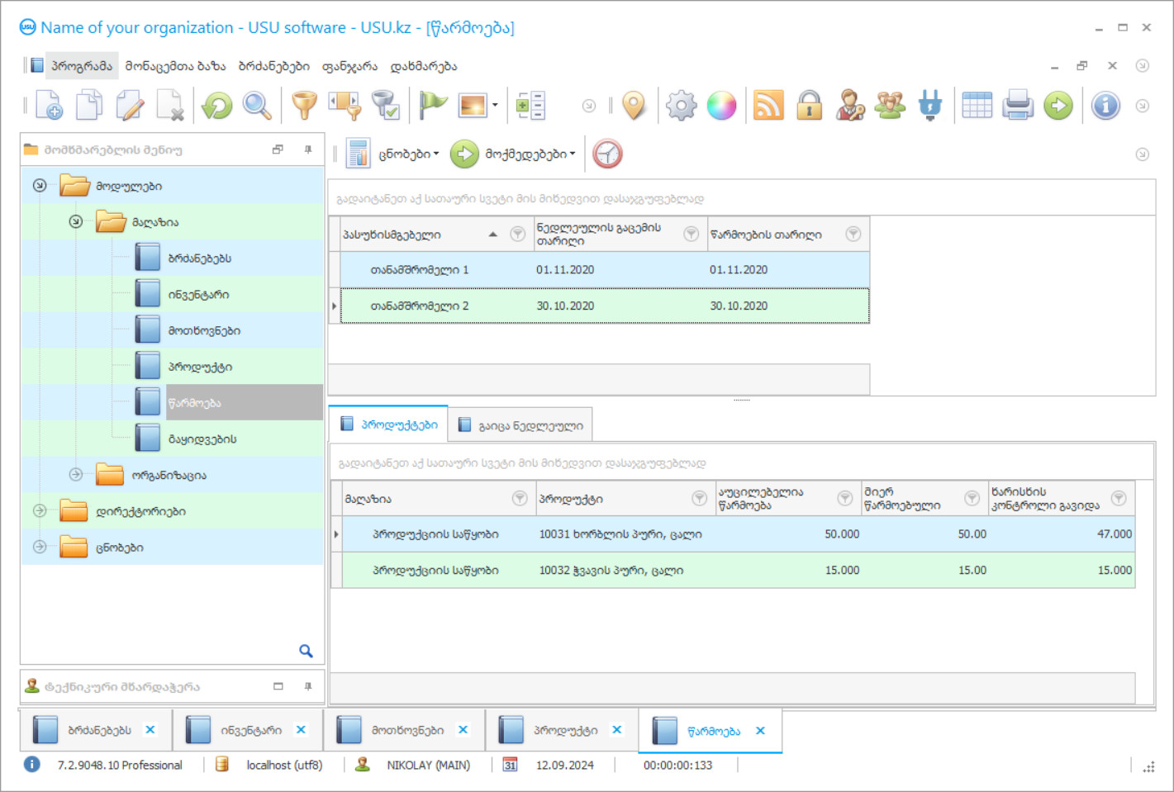The width and height of the screenshot is (1174, 792).
Task: Click the blue plug connection icon
Action: pos(930,106)
